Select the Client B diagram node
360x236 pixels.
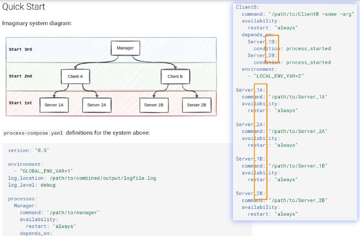click(175, 76)
